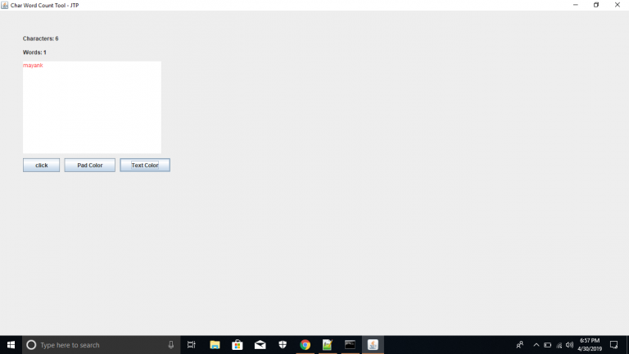629x354 pixels.
Task: Open Microsoft Store from the taskbar
Action: click(x=238, y=345)
